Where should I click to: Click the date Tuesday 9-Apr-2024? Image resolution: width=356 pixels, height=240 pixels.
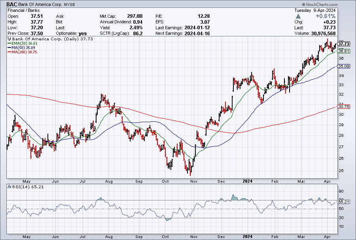pos(315,10)
